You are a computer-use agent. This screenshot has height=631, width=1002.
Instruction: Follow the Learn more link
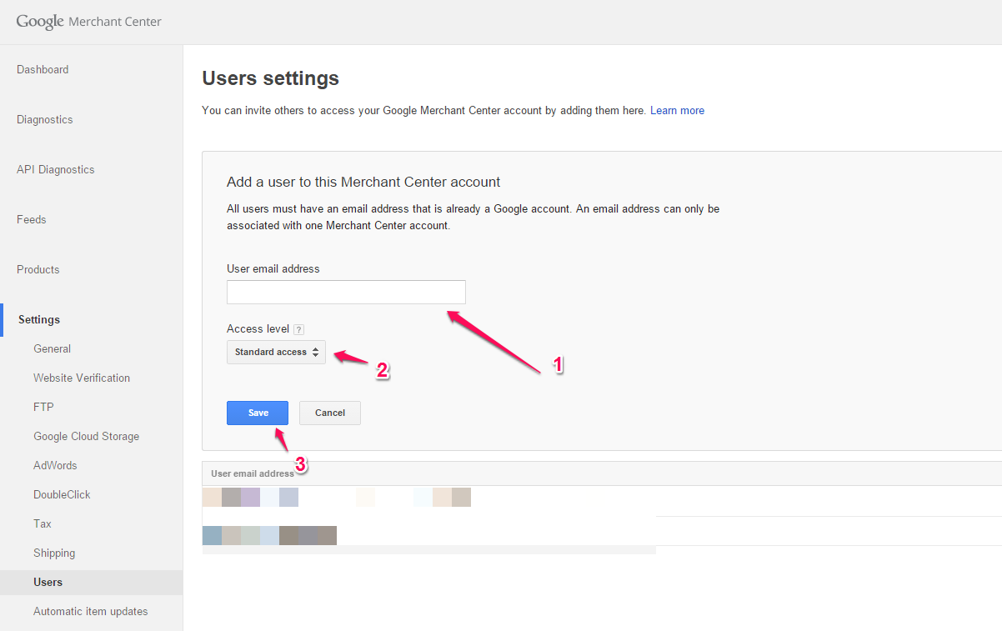677,110
